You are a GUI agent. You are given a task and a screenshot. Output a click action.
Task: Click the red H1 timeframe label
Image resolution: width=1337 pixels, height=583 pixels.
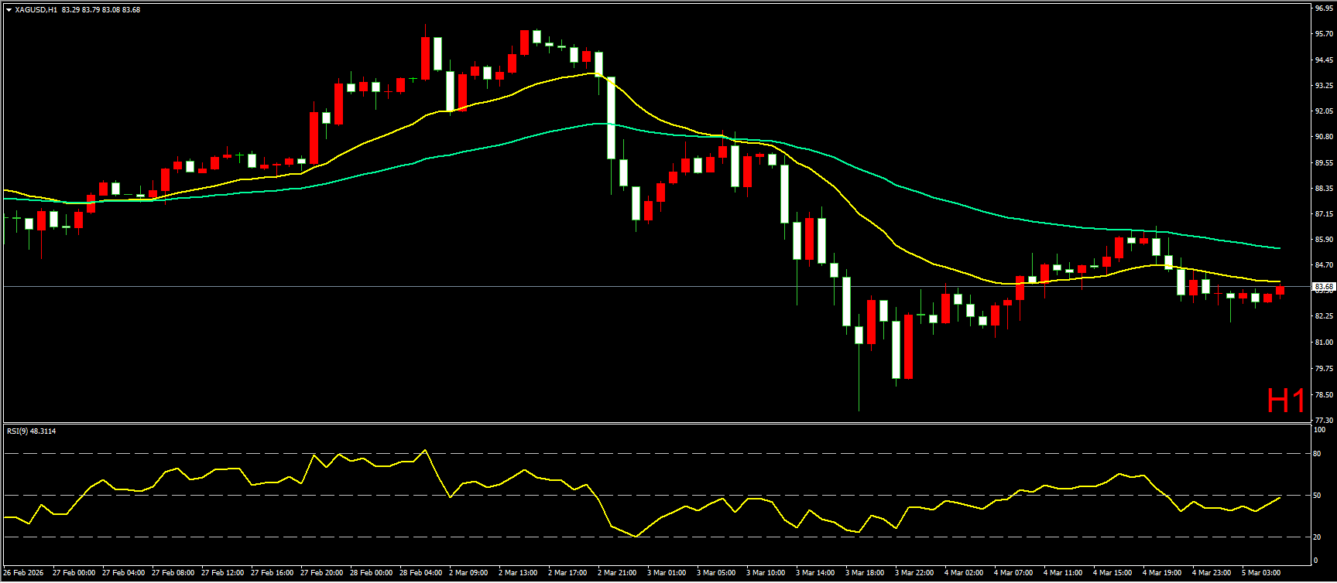click(x=1286, y=401)
